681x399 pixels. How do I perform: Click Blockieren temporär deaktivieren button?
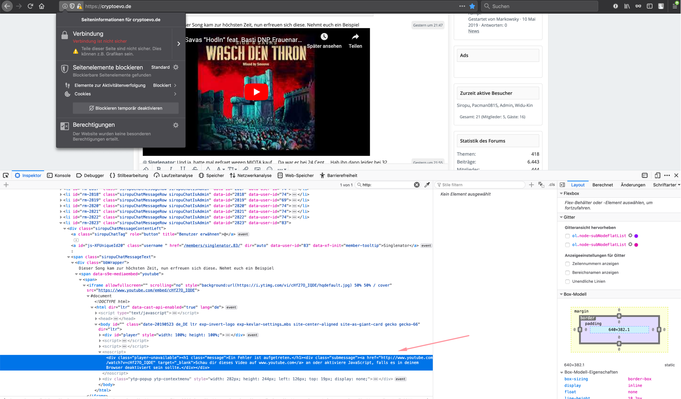(x=125, y=108)
